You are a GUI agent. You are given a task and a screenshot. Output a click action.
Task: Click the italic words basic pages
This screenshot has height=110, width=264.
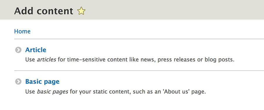tap(53, 92)
